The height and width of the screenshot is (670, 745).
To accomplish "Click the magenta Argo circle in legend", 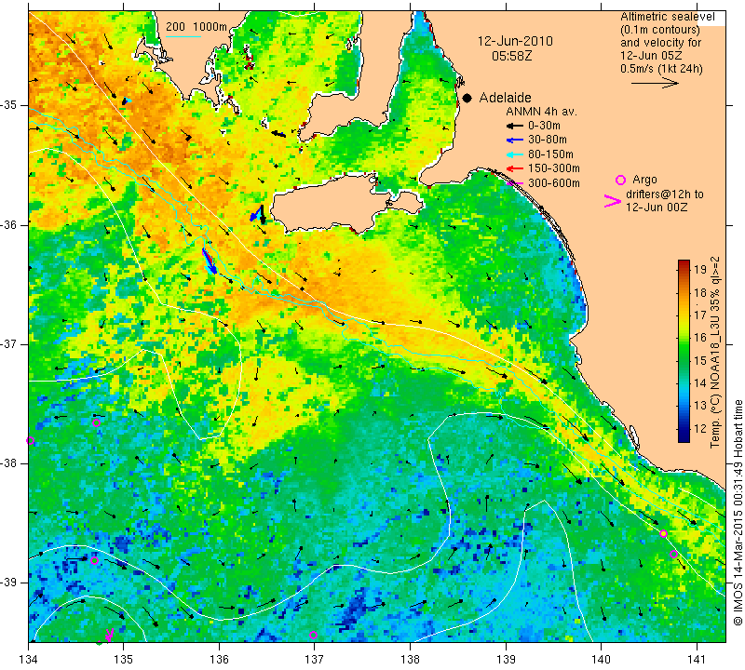I will coord(620,180).
